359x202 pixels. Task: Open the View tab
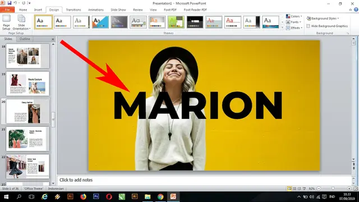pos(153,10)
